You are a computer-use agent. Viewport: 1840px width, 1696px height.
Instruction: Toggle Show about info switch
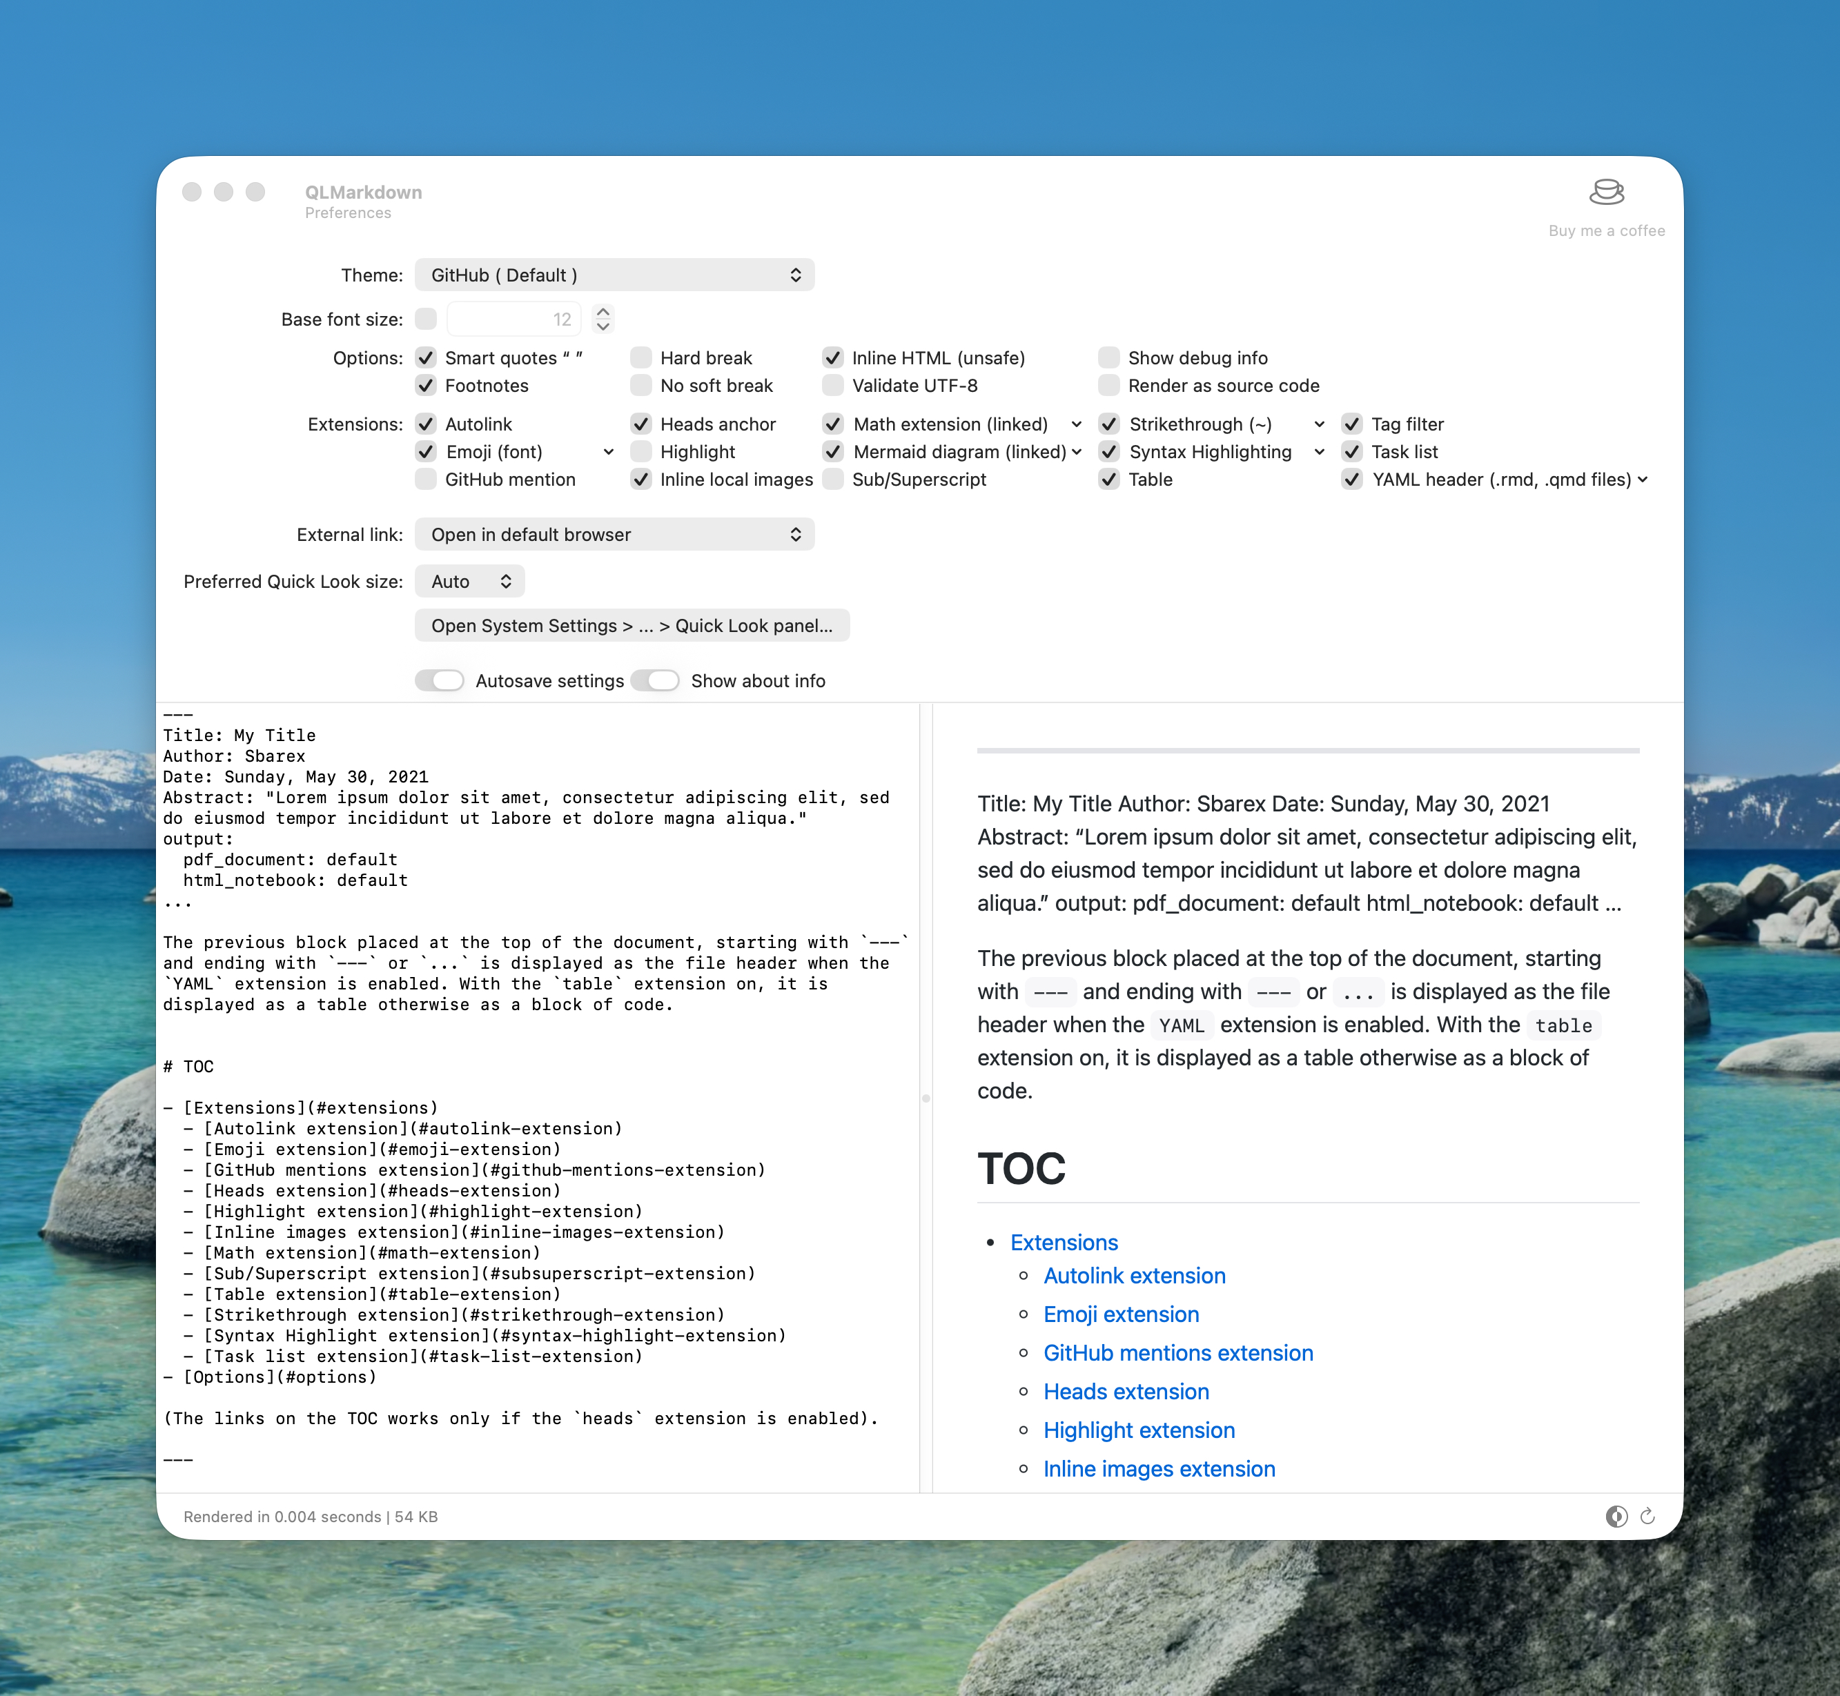point(655,680)
